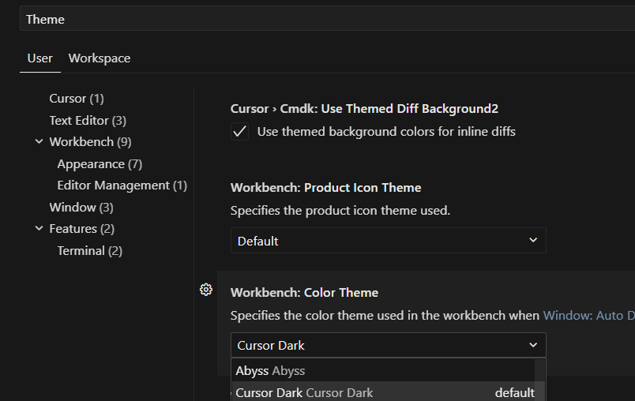Click the theme list scrollbar
The image size is (635, 401).
(540, 380)
